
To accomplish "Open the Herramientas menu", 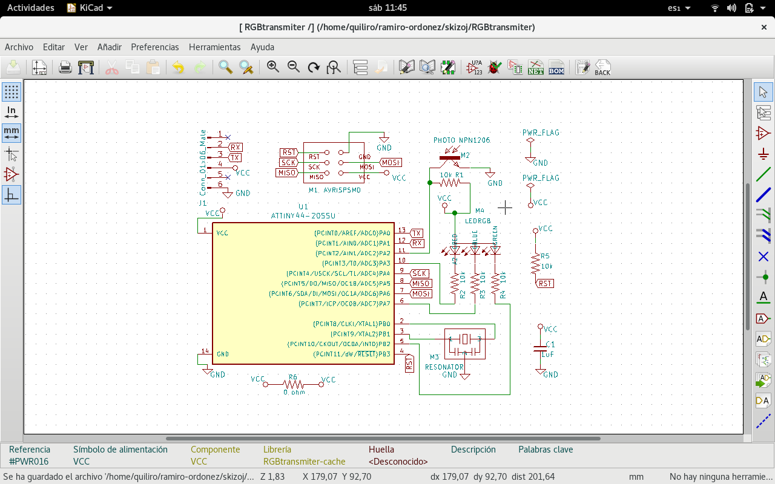I will tap(214, 47).
